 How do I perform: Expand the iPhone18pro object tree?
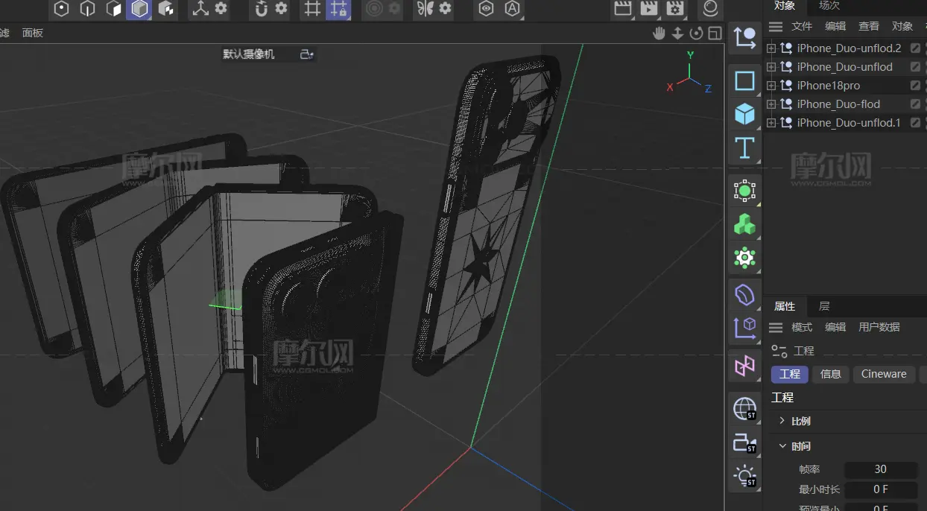771,86
